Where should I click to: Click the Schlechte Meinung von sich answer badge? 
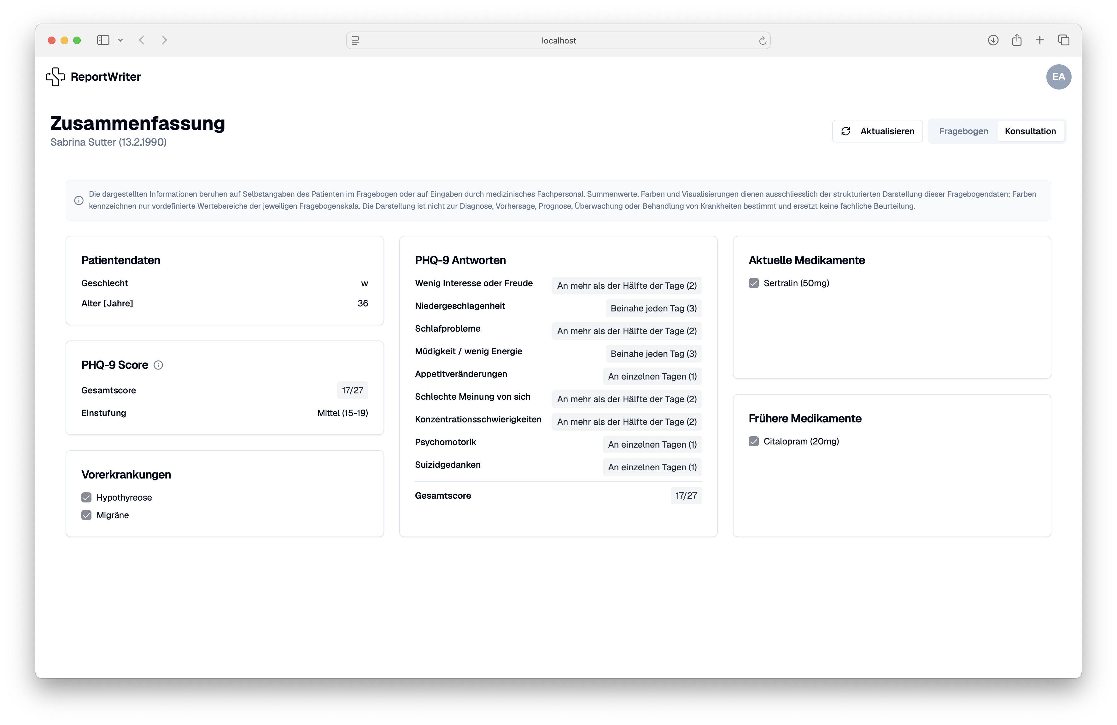pyautogui.click(x=627, y=399)
